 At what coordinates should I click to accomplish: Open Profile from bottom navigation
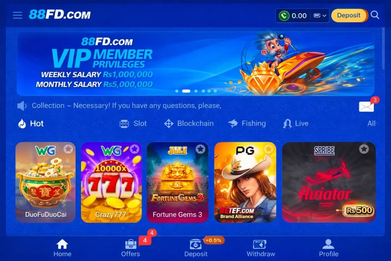tap(328, 248)
